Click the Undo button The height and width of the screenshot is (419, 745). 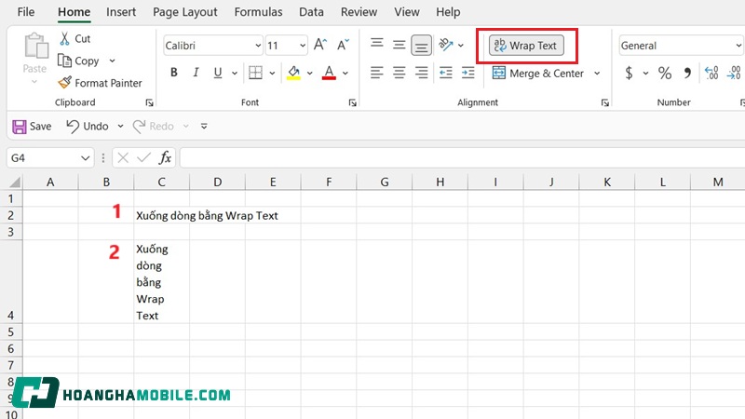coord(87,127)
